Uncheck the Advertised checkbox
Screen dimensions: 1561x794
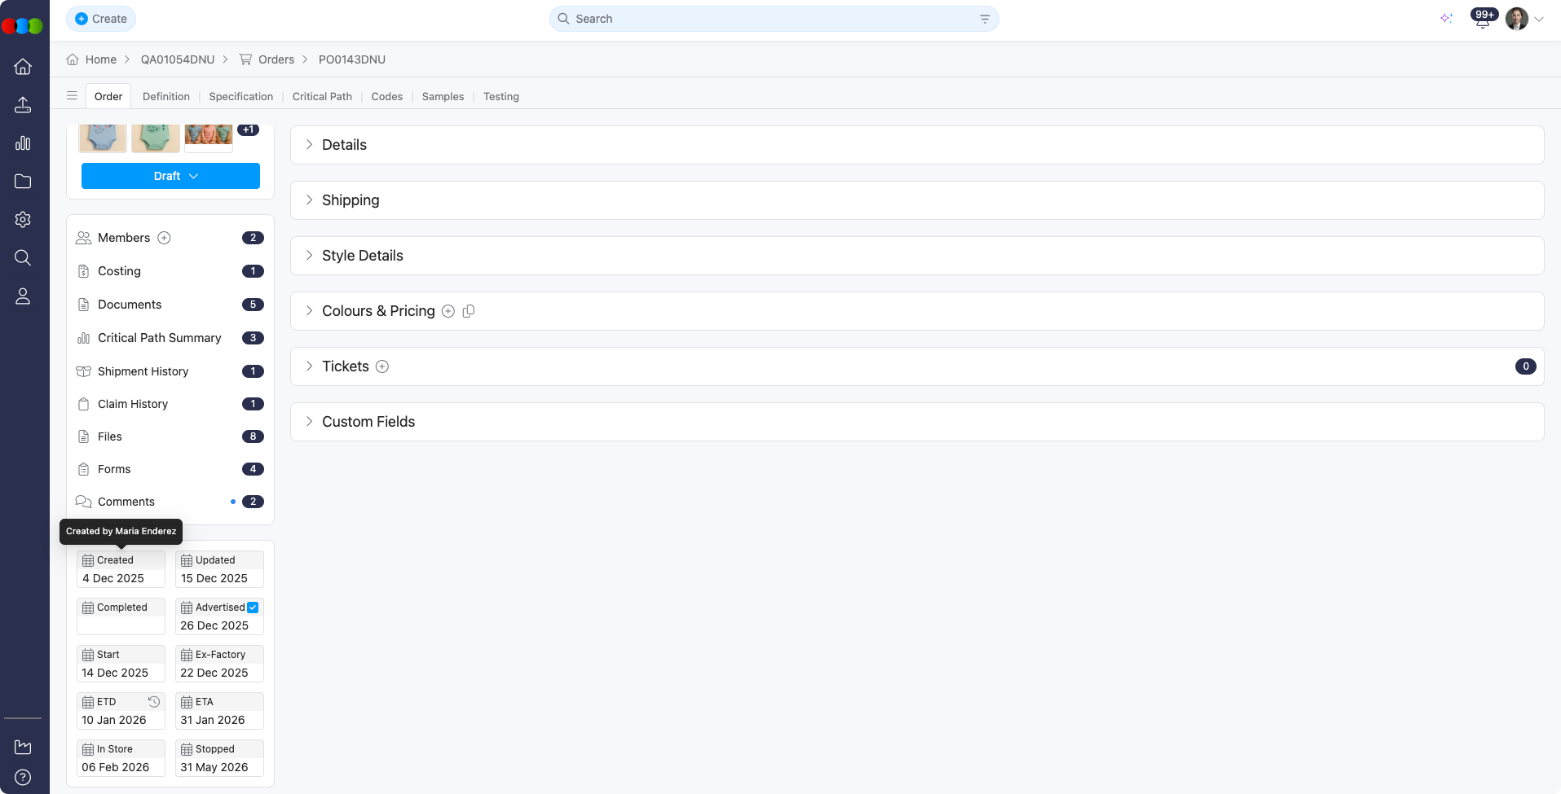(x=253, y=608)
